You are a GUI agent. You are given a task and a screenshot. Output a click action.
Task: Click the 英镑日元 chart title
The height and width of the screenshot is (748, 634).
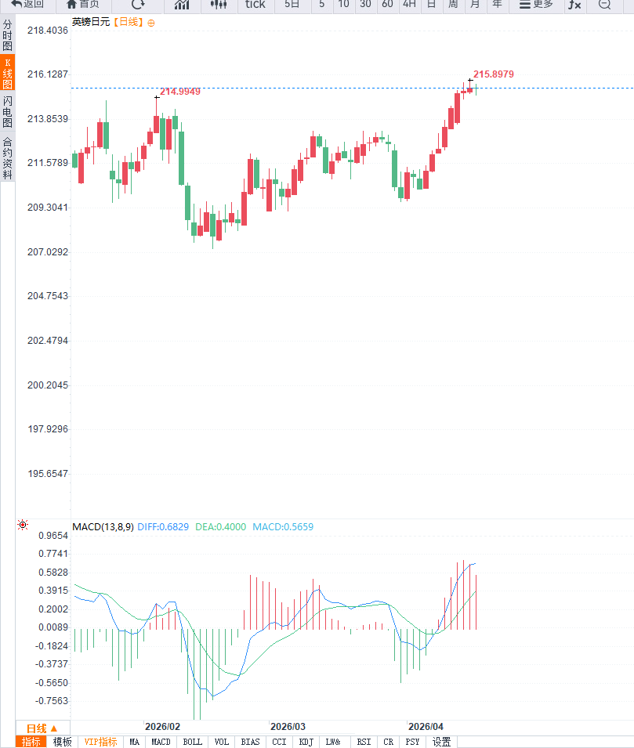pos(91,22)
